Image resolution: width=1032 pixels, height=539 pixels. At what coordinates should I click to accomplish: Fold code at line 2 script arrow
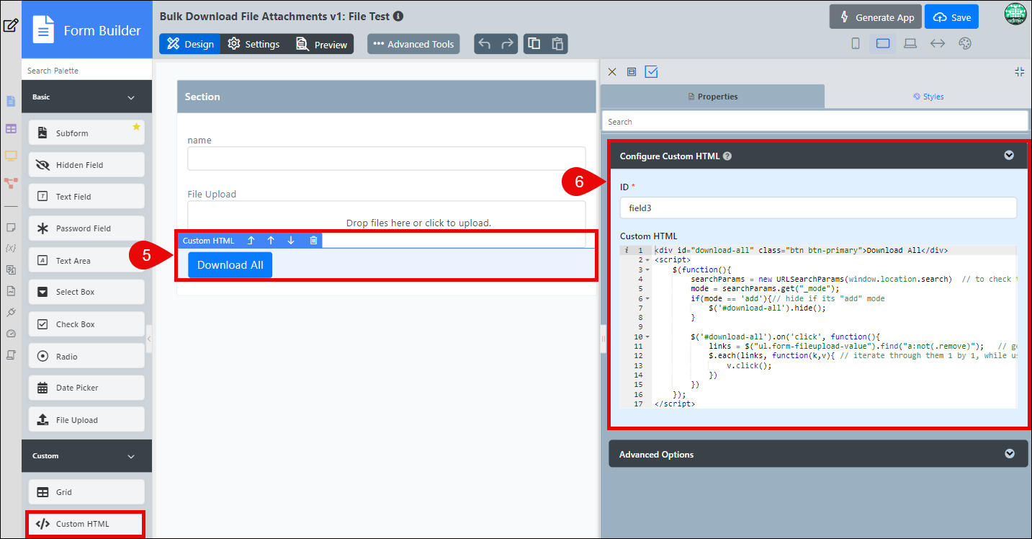click(647, 260)
